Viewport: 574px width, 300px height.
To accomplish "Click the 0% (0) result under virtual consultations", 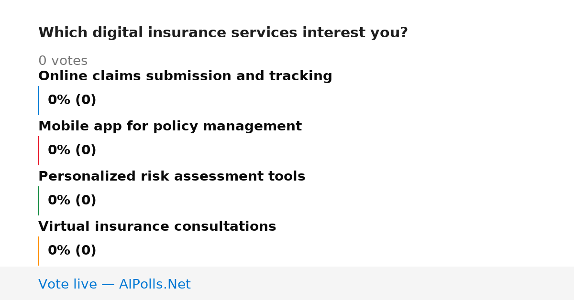I will (x=72, y=251).
